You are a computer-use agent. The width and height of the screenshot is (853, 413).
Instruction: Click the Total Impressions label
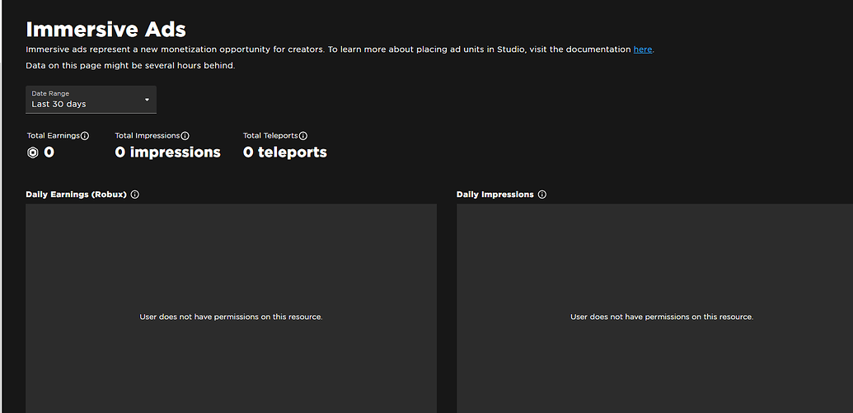[x=148, y=135]
